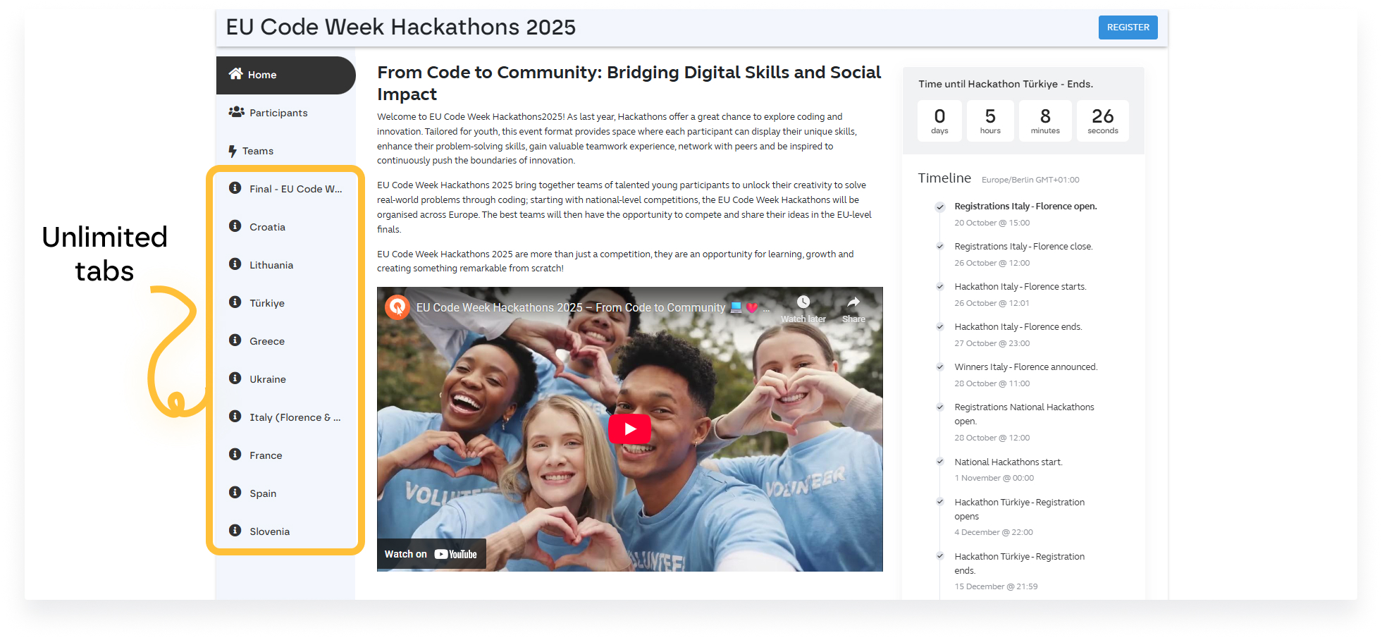1382x640 pixels.
Task: Open the Türkiye tab
Action: (266, 303)
